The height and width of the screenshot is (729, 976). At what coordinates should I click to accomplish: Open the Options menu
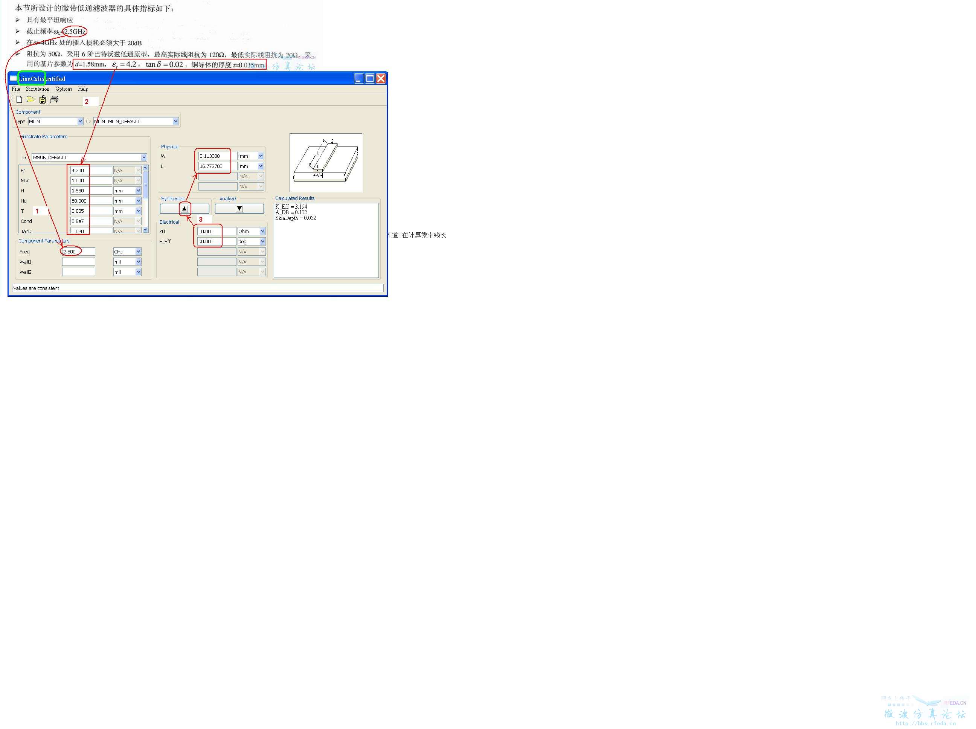(64, 89)
